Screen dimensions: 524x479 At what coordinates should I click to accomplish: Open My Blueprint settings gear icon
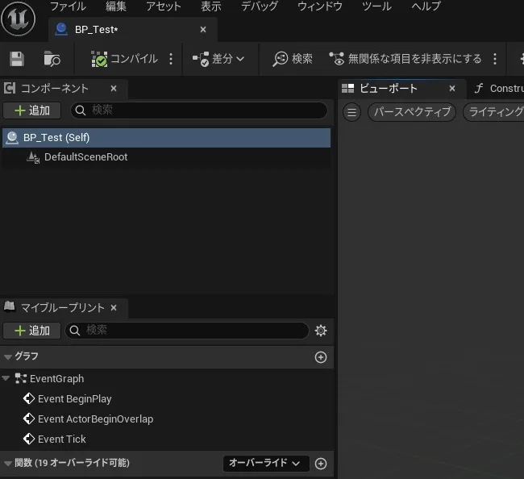pyautogui.click(x=321, y=331)
